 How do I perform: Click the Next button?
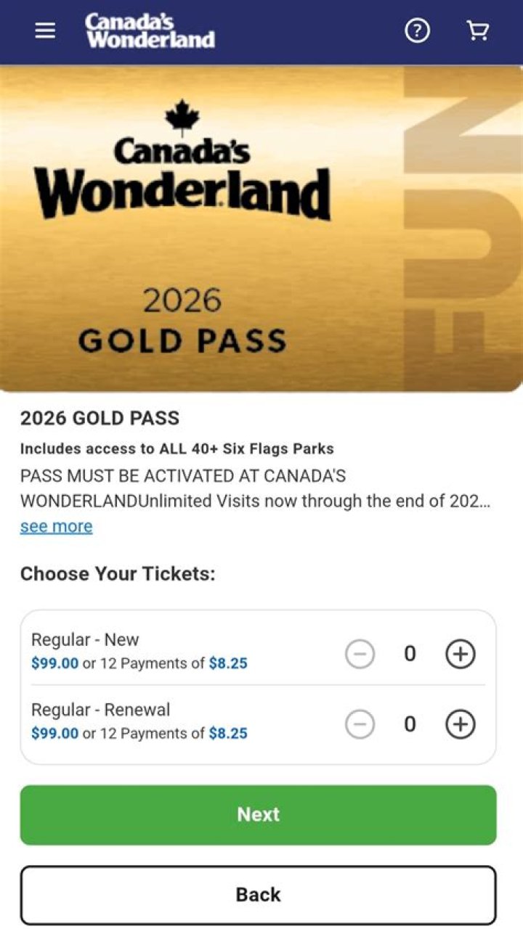click(257, 814)
